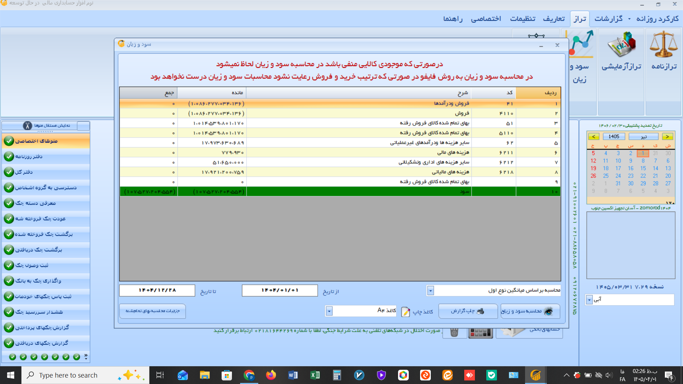Open Microsoft Word from the taskbar
This screenshot has height=384, width=683.
[x=293, y=375]
